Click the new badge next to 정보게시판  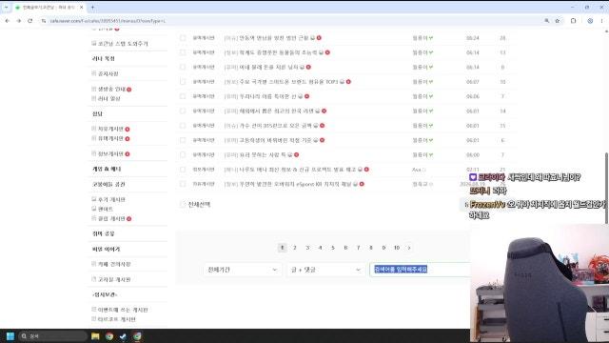(128, 154)
